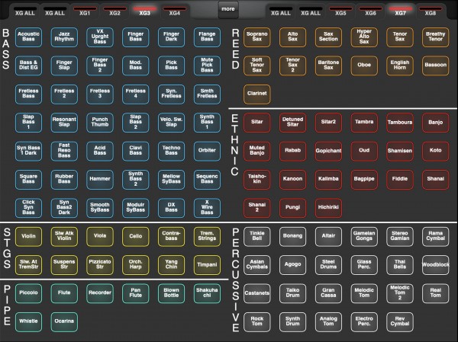458x342 pixels.
Task: Select the Pungi voice
Action: [x=292, y=208]
